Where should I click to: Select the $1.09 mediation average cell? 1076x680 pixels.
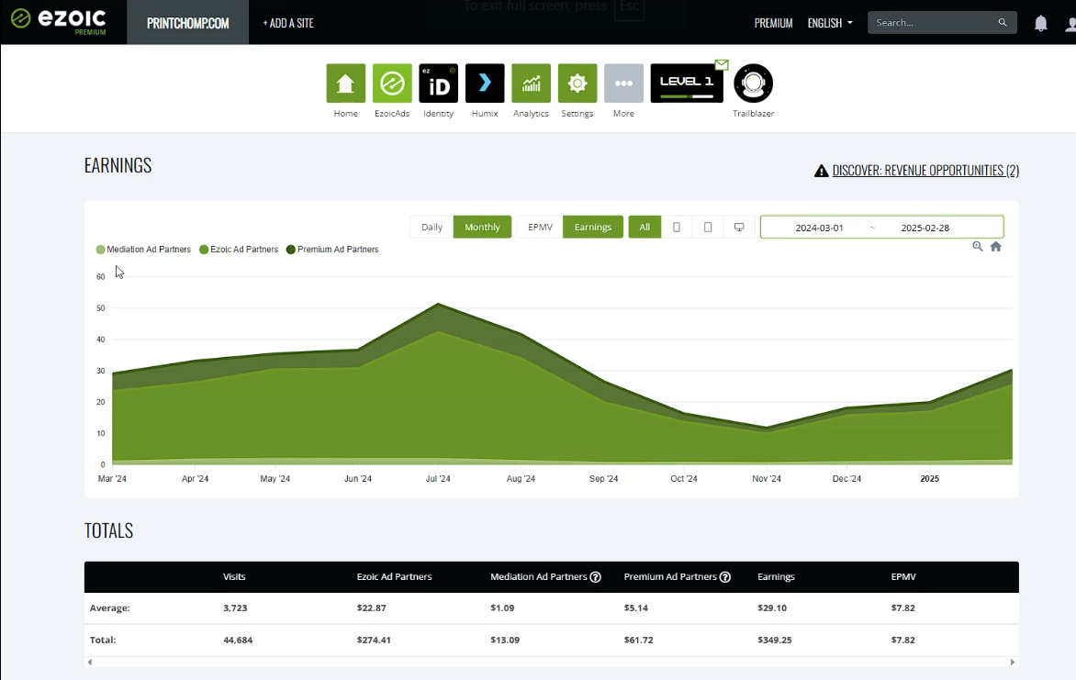click(x=502, y=608)
